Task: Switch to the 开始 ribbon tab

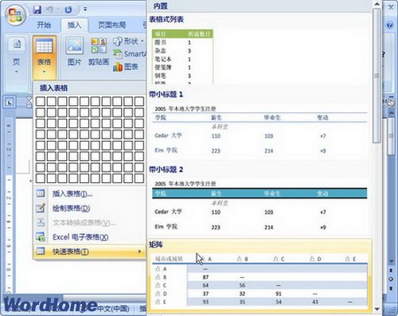Action: click(44, 25)
